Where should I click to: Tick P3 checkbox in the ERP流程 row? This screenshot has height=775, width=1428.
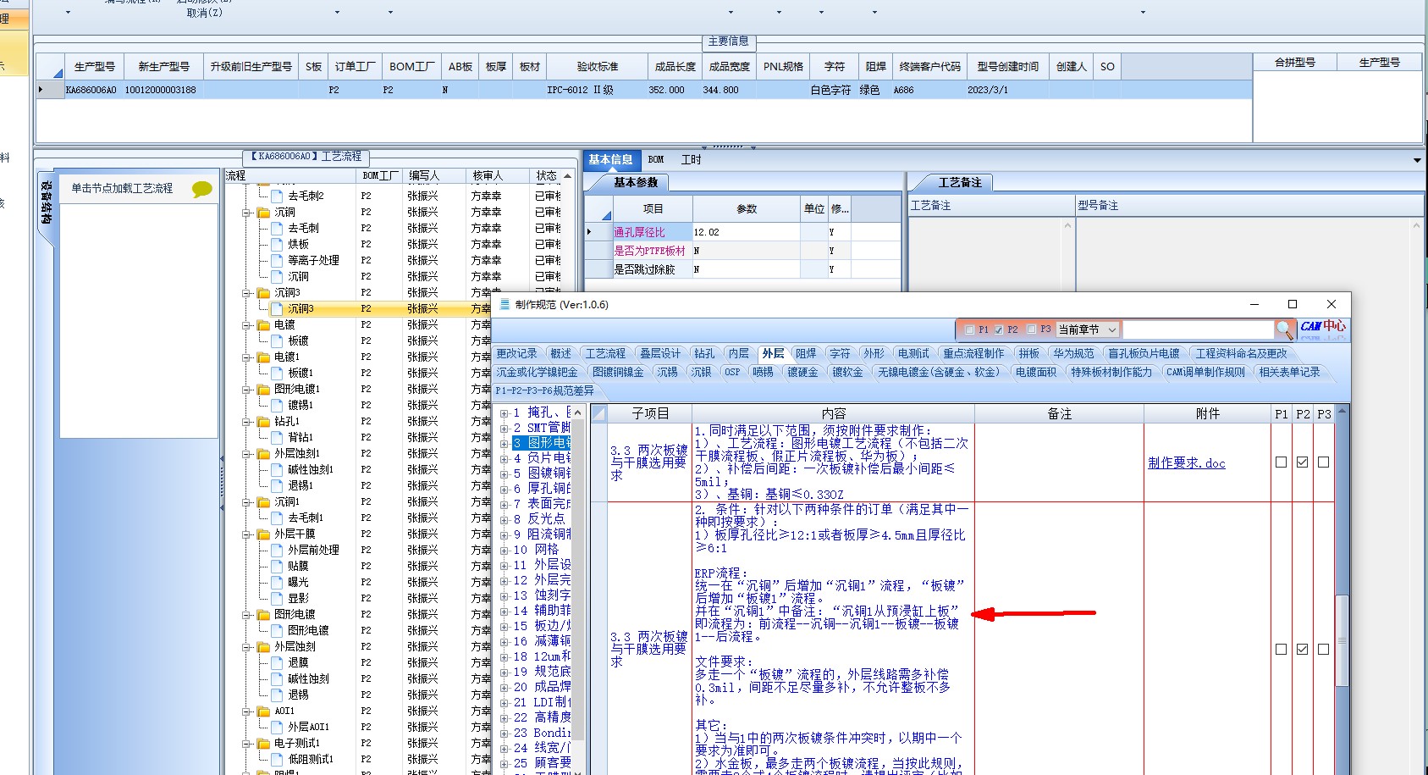pos(1323,650)
